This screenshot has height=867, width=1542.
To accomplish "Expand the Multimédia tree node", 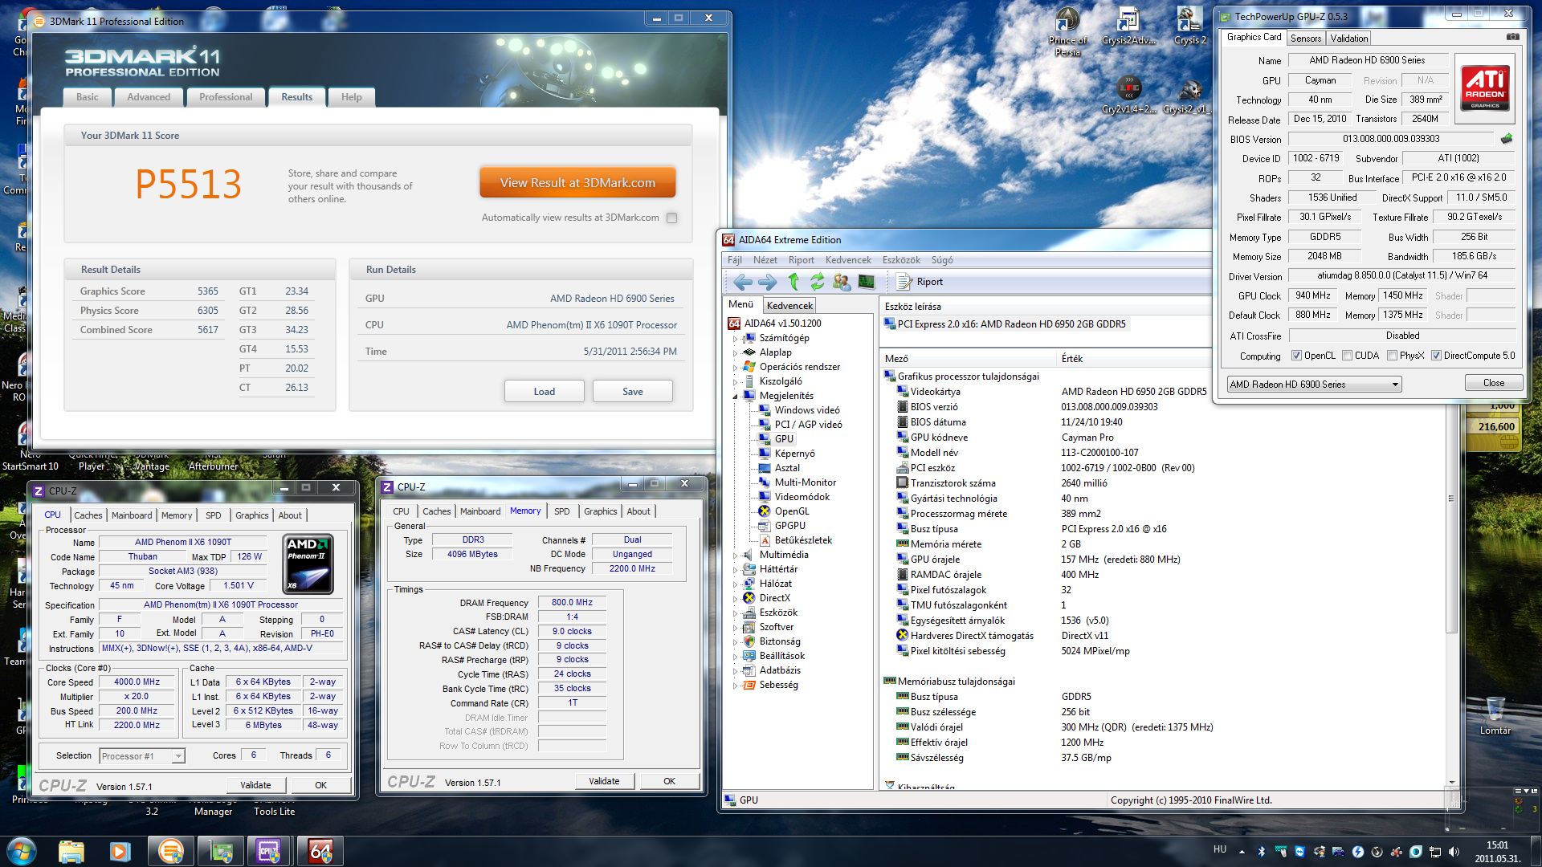I will click(x=735, y=555).
